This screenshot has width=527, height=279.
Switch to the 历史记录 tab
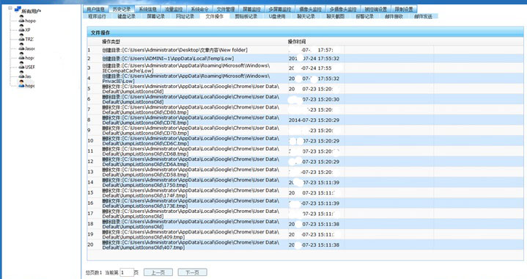pos(122,9)
